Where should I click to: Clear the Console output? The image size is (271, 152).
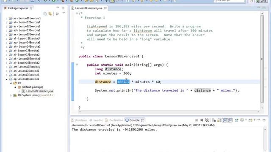coord(214,120)
